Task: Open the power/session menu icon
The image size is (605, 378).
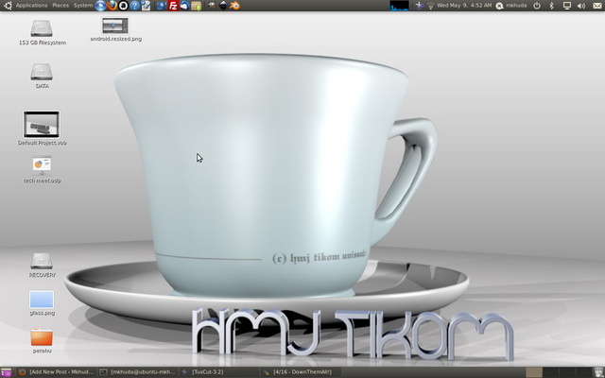Action: pos(536,6)
